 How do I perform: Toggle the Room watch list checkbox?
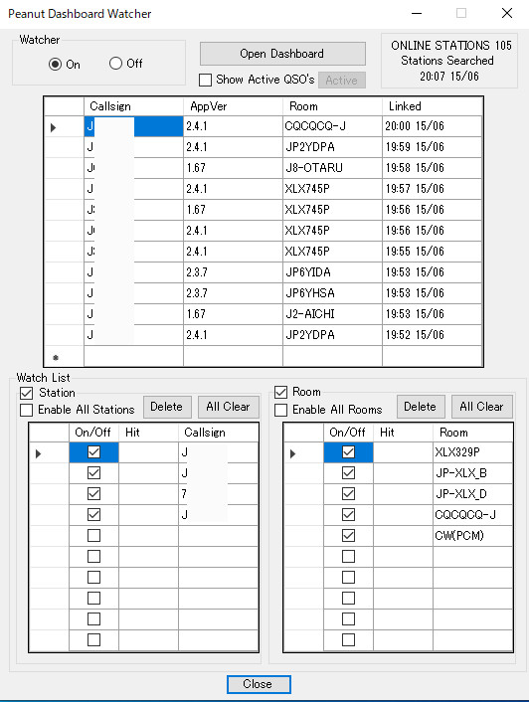tap(280, 392)
